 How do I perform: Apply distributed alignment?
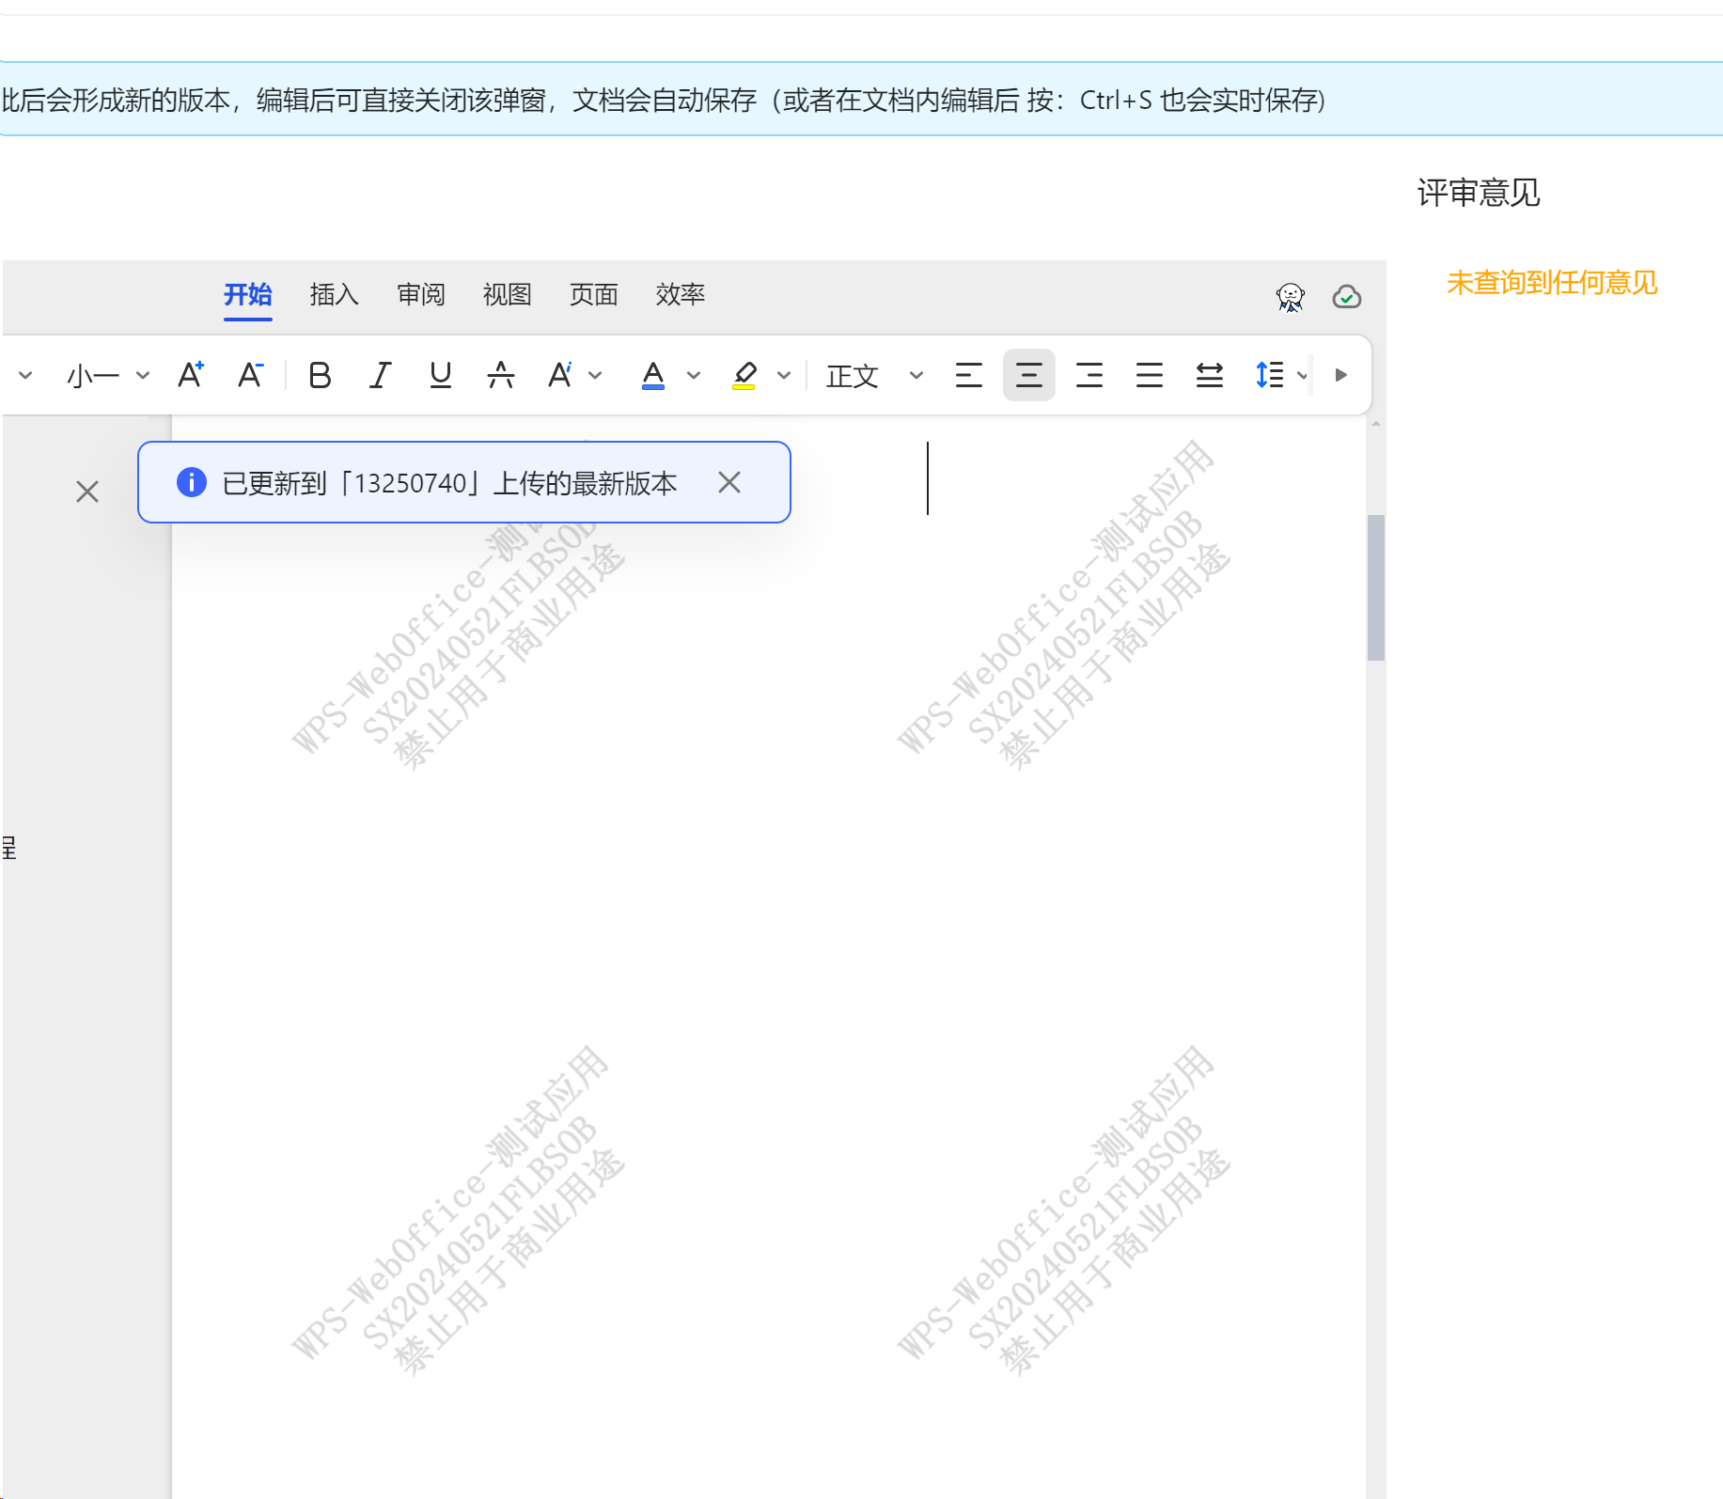tap(1210, 375)
